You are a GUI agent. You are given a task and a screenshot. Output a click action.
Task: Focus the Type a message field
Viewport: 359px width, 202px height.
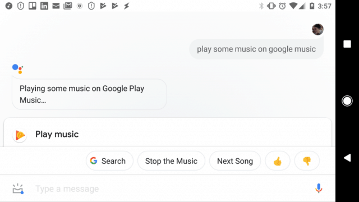(x=169, y=189)
